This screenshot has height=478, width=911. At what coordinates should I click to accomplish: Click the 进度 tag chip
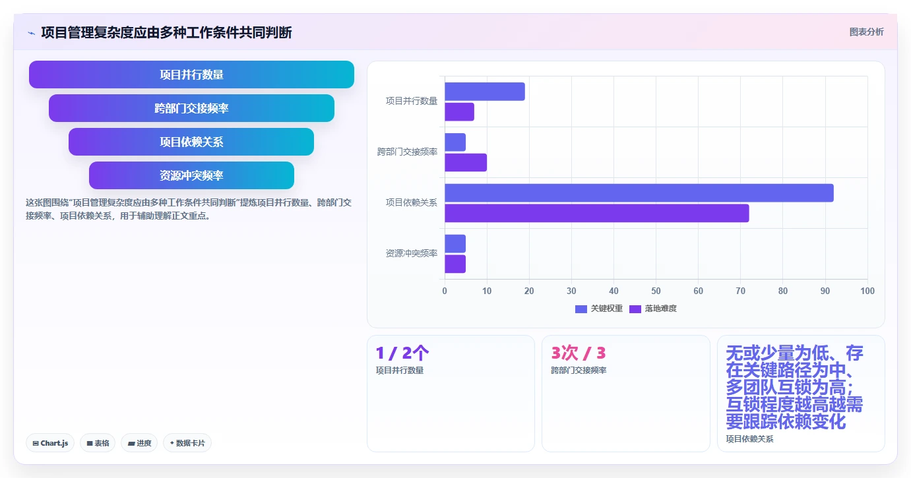point(139,443)
